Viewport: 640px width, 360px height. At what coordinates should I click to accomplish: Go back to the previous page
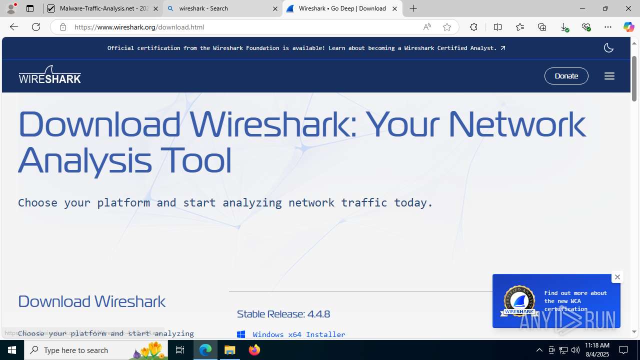pos(14,27)
